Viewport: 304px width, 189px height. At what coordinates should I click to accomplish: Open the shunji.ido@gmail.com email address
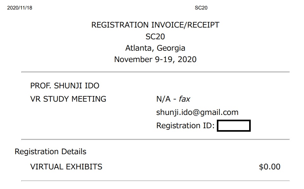pyautogui.click(x=197, y=112)
